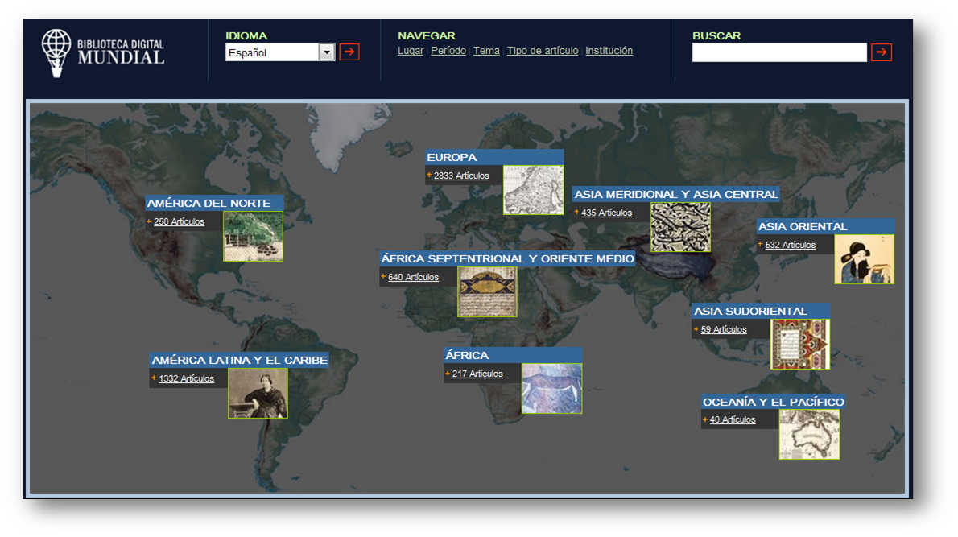Open the Institución navigation link
This screenshot has width=958, height=537.
(x=609, y=51)
